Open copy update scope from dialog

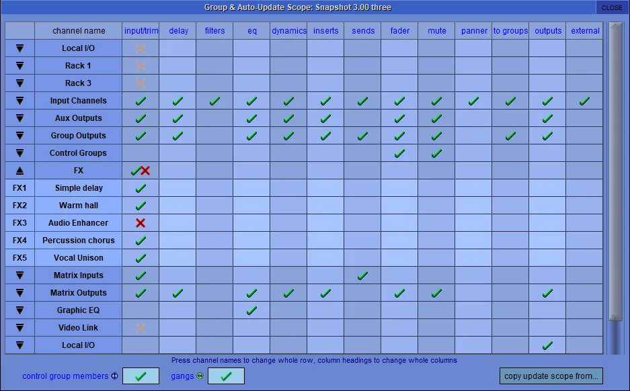point(551,376)
